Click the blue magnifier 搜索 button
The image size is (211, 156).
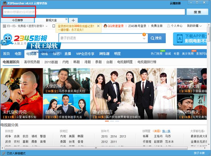click(157, 38)
